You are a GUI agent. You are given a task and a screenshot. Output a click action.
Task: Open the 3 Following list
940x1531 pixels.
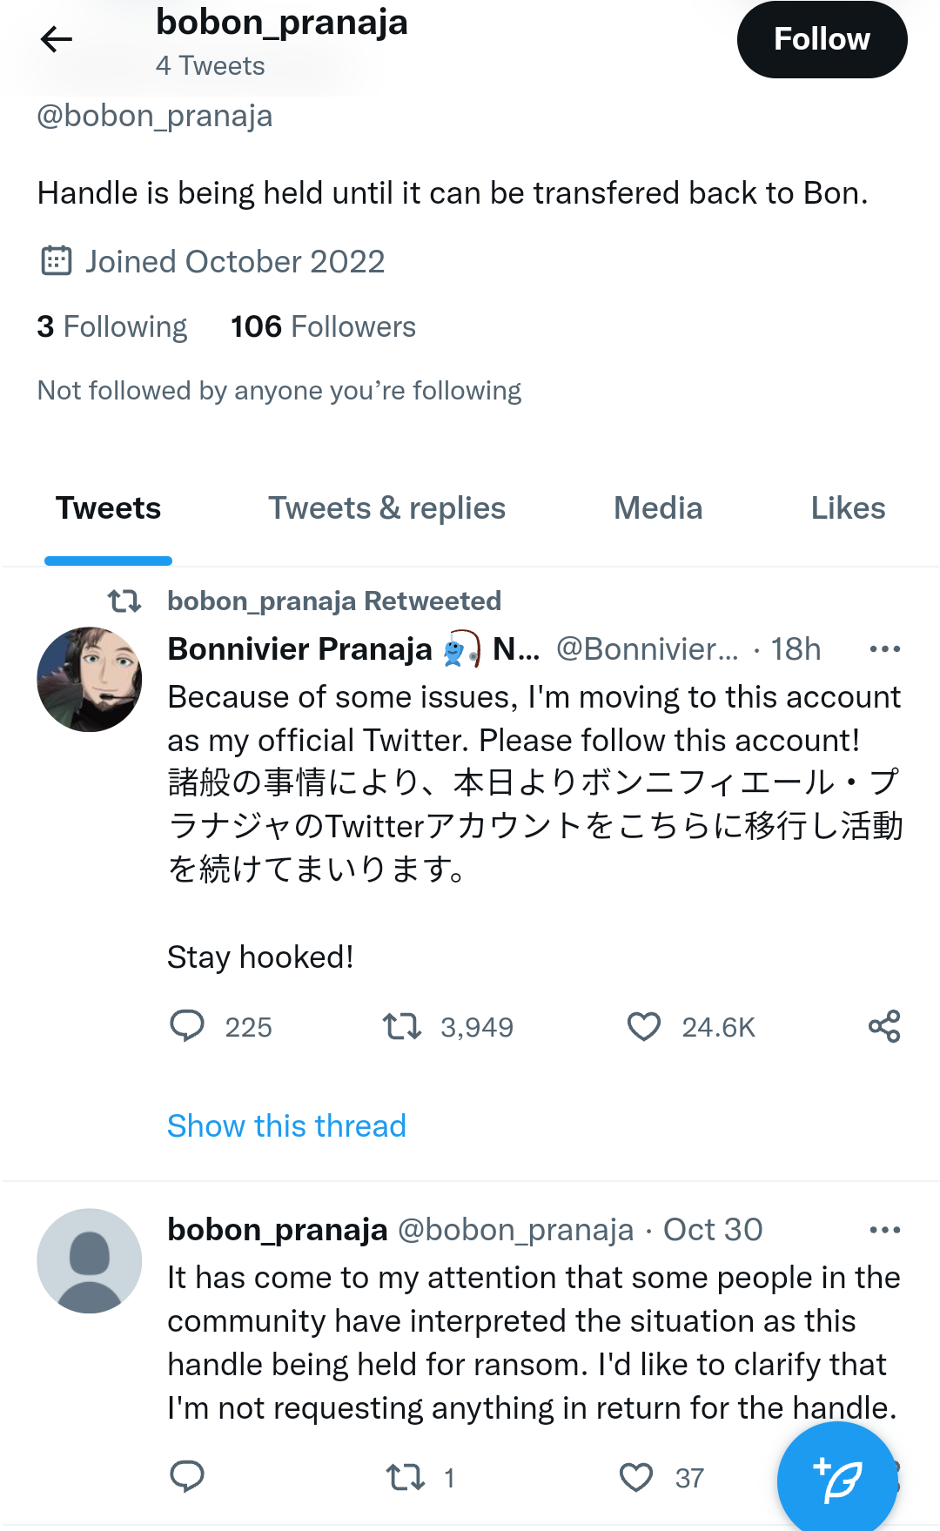[x=112, y=327]
